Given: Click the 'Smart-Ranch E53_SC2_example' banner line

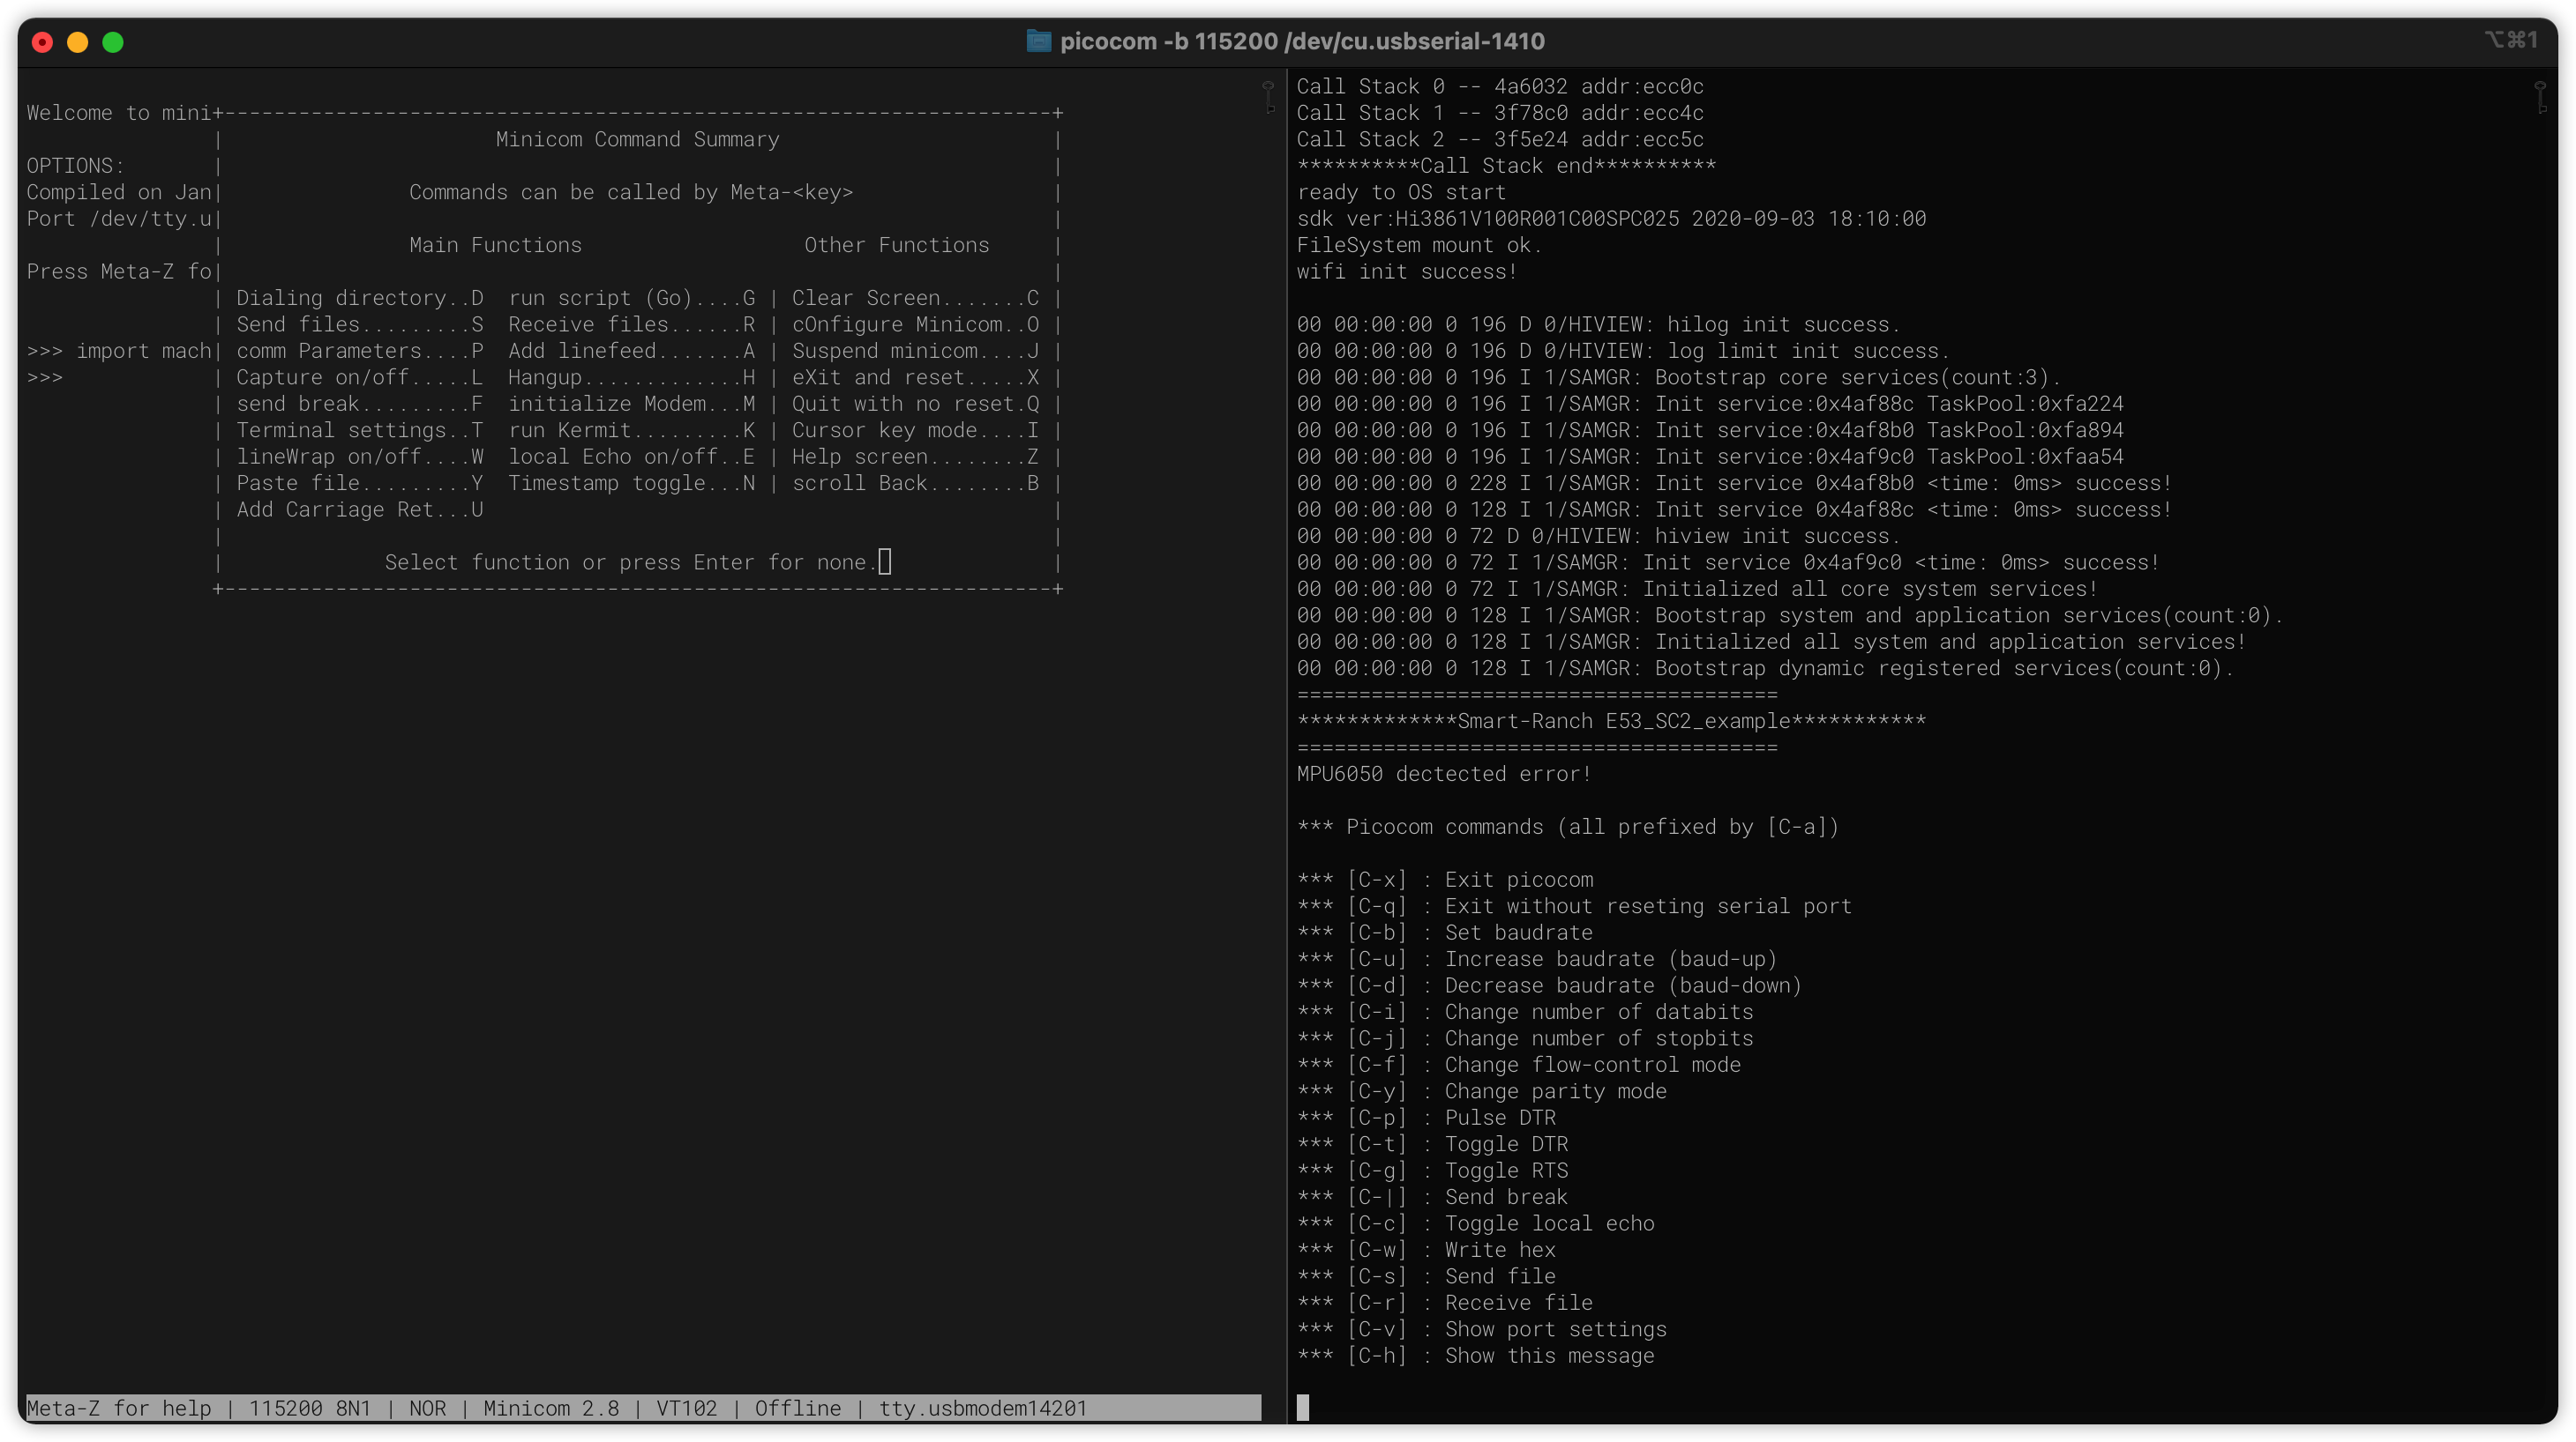Looking at the screenshot, I should click(x=1611, y=722).
